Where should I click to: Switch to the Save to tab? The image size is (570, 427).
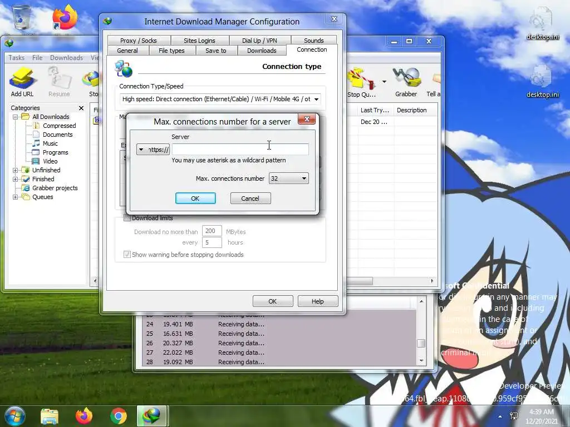tap(216, 51)
